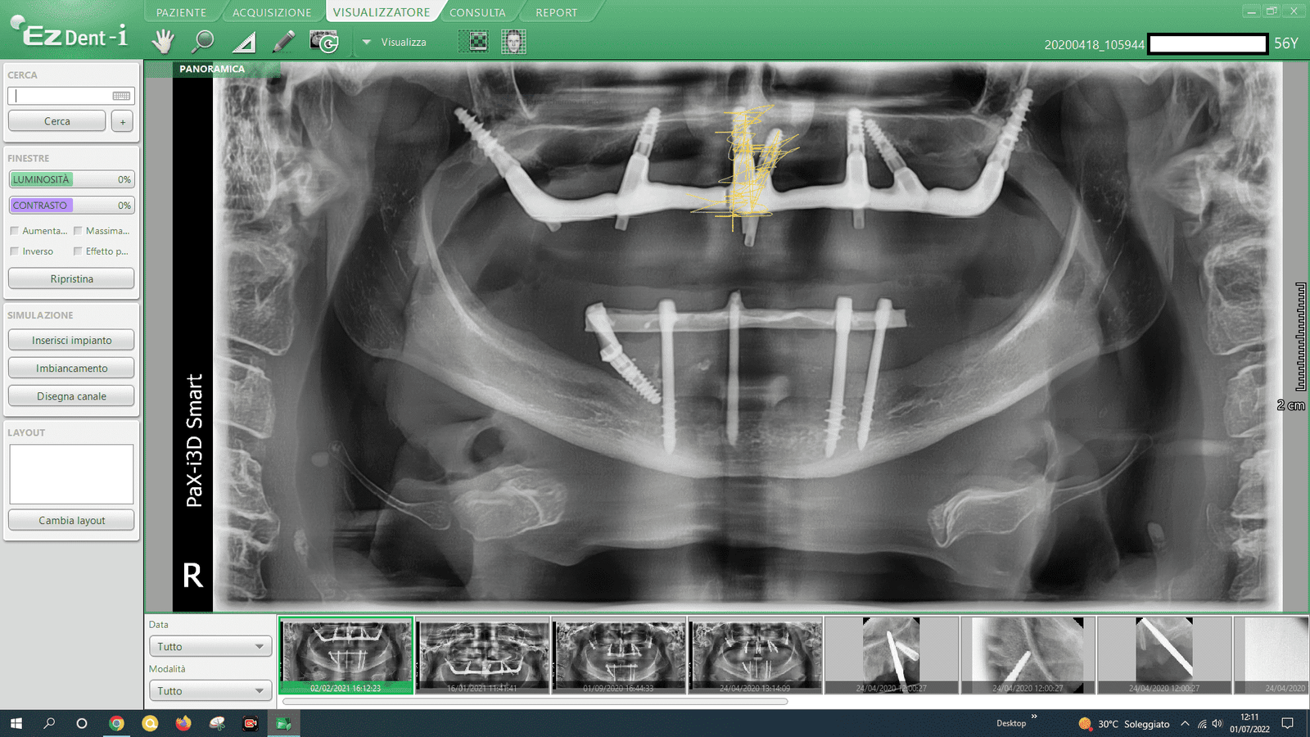Click the Ripristina button
Image resolution: width=1310 pixels, height=737 pixels.
(x=71, y=279)
